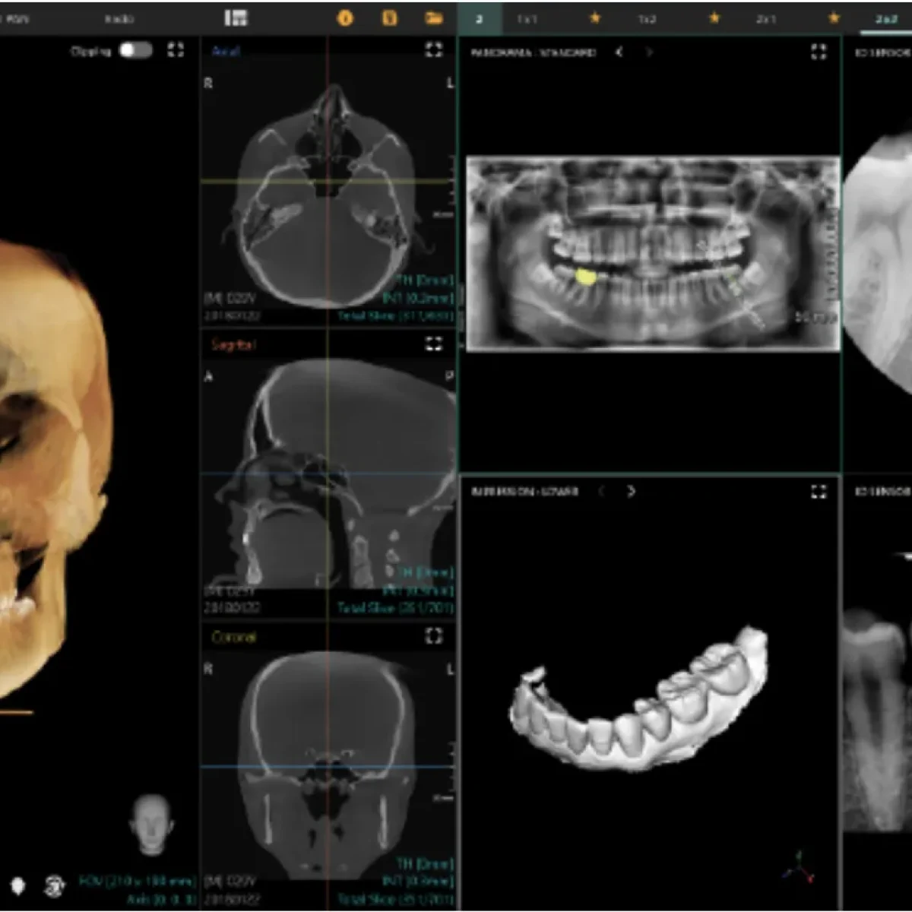This screenshot has width=912, height=912.
Task: Click the orange document icon
Action: [x=389, y=18]
